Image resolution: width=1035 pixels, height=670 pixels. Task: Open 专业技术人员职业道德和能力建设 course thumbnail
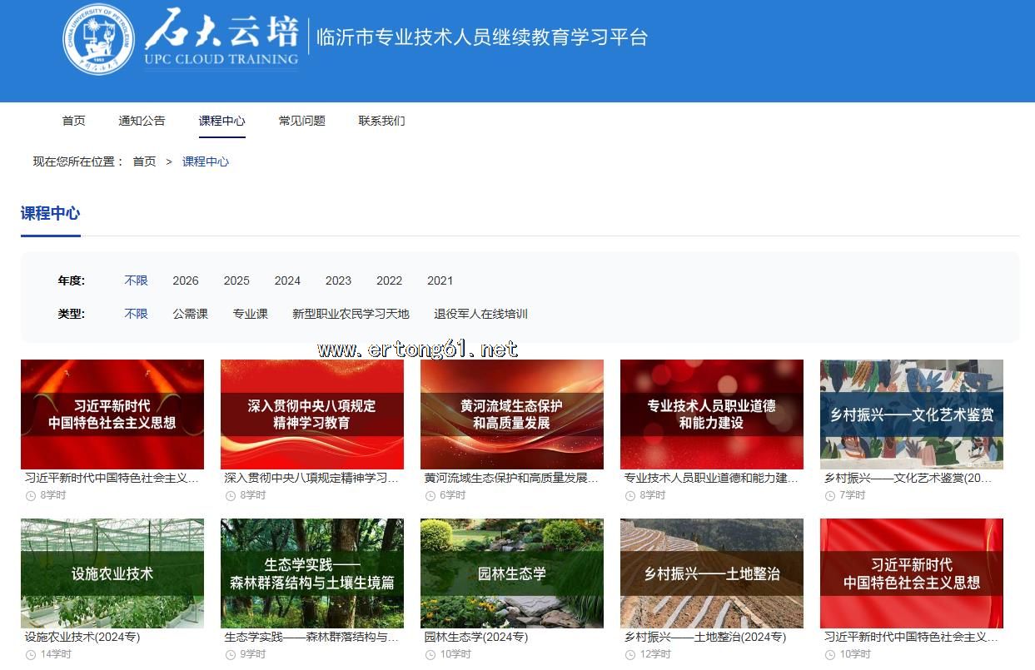pyautogui.click(x=712, y=414)
